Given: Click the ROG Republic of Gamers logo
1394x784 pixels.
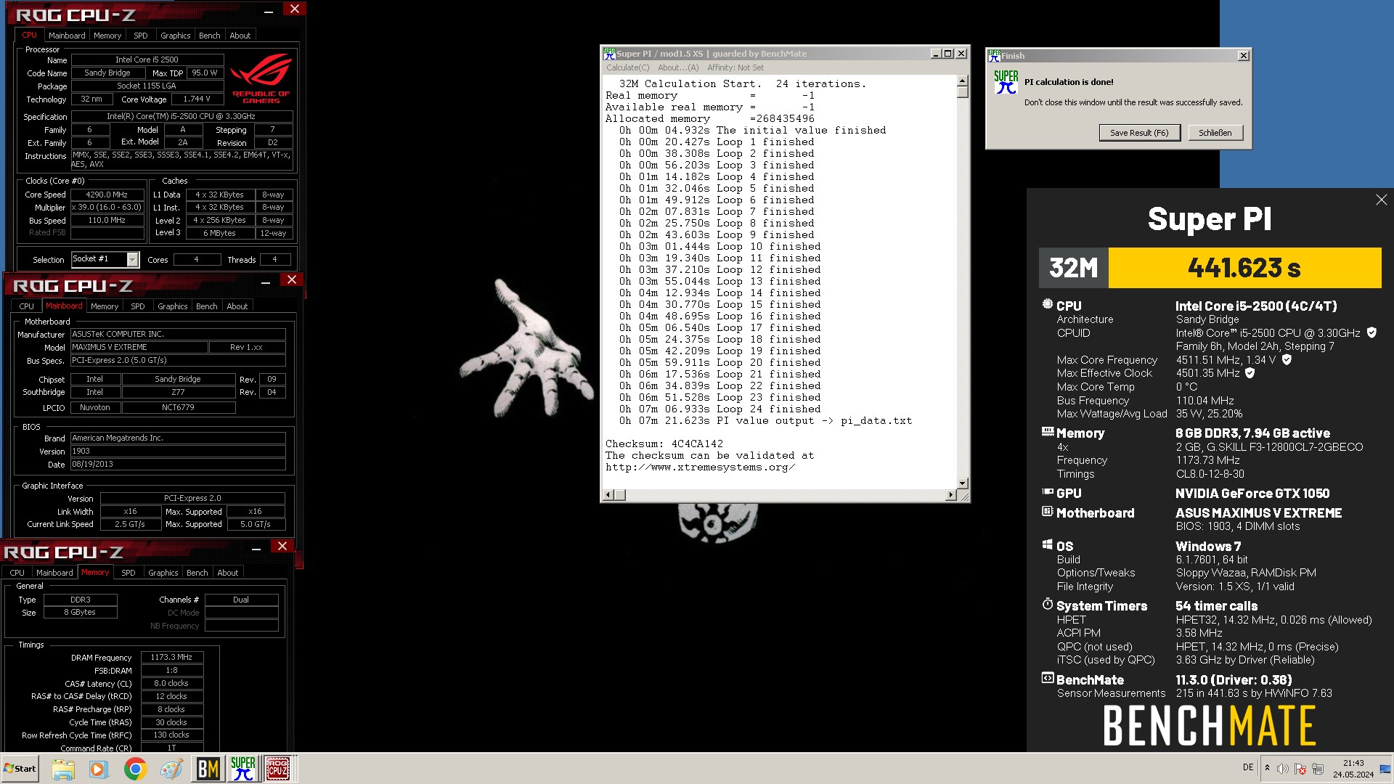Looking at the screenshot, I should (261, 78).
